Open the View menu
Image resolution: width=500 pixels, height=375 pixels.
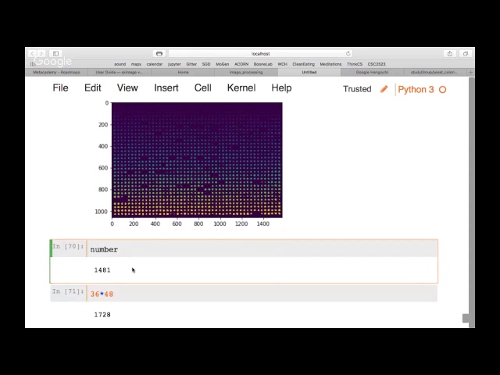click(x=127, y=88)
